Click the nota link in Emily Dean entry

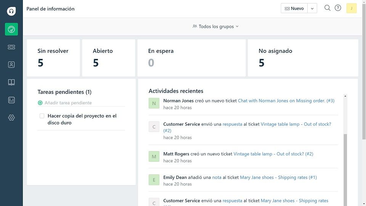[217, 177]
